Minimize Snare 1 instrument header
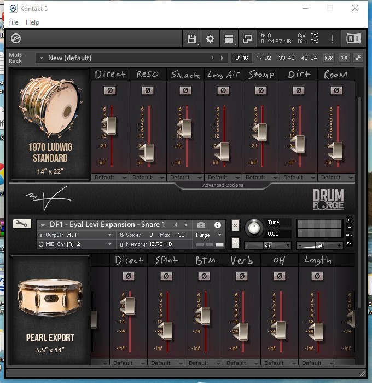 [350, 227]
